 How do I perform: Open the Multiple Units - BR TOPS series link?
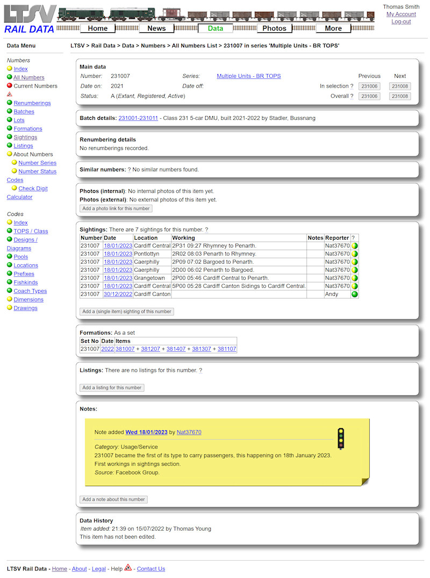(x=248, y=76)
